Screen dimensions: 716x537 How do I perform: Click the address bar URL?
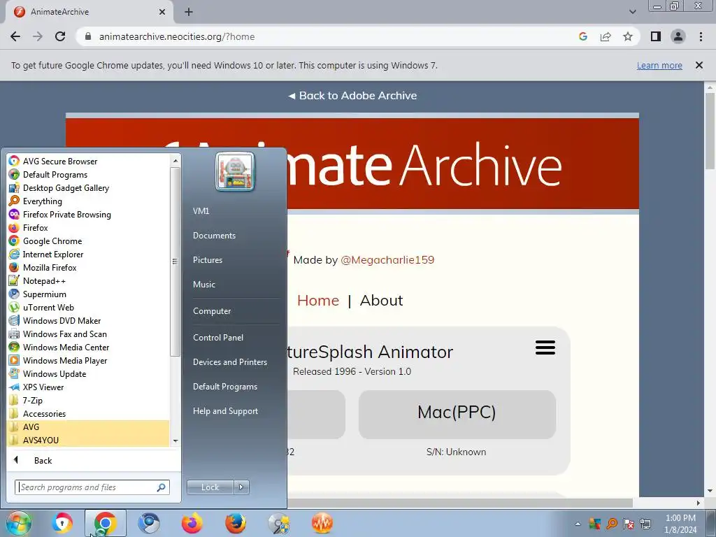point(177,36)
